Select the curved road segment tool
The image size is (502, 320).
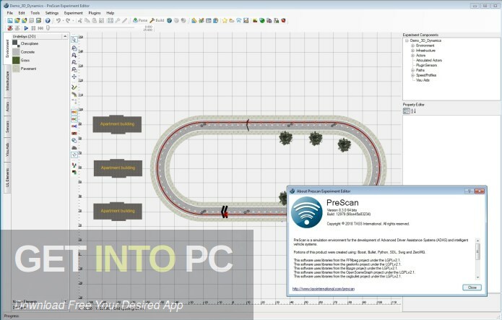(74, 94)
